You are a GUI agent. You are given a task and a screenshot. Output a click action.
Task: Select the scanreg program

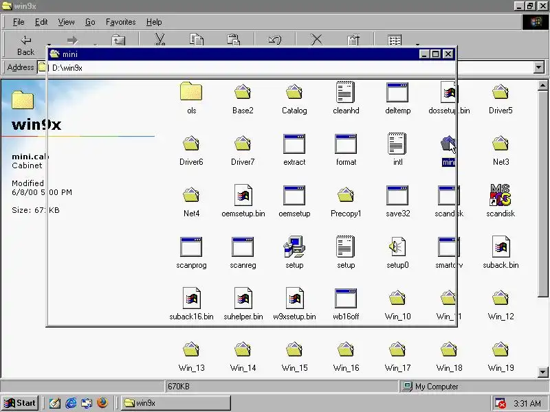243,253
